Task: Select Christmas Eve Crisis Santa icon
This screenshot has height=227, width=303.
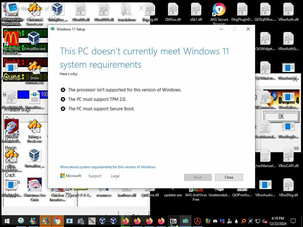Action: tap(35, 189)
